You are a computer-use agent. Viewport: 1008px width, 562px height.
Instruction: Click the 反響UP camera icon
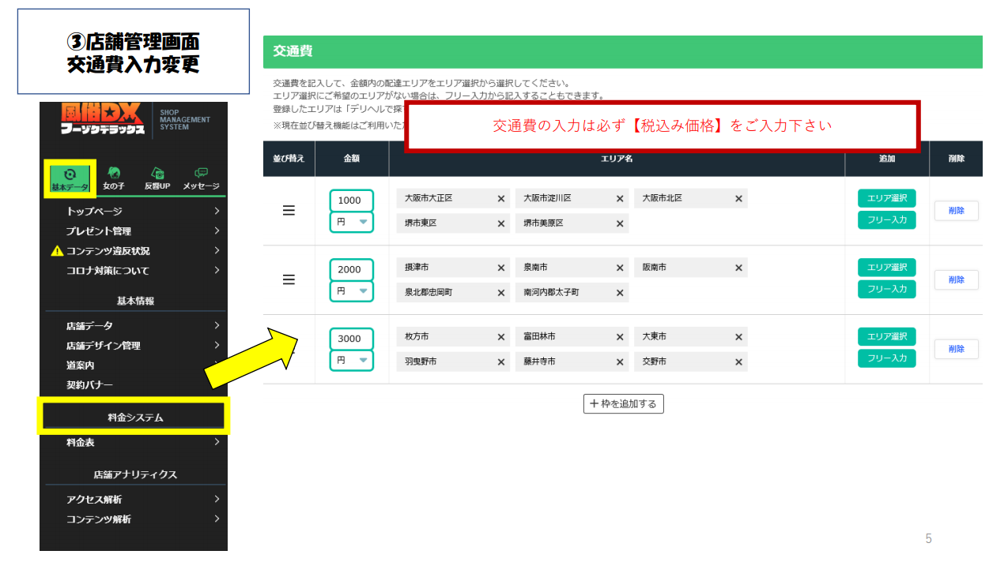pos(157,173)
